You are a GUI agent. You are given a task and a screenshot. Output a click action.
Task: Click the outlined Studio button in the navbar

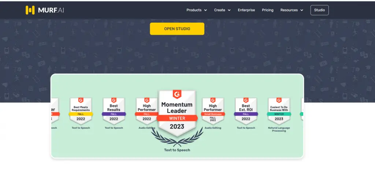click(319, 10)
